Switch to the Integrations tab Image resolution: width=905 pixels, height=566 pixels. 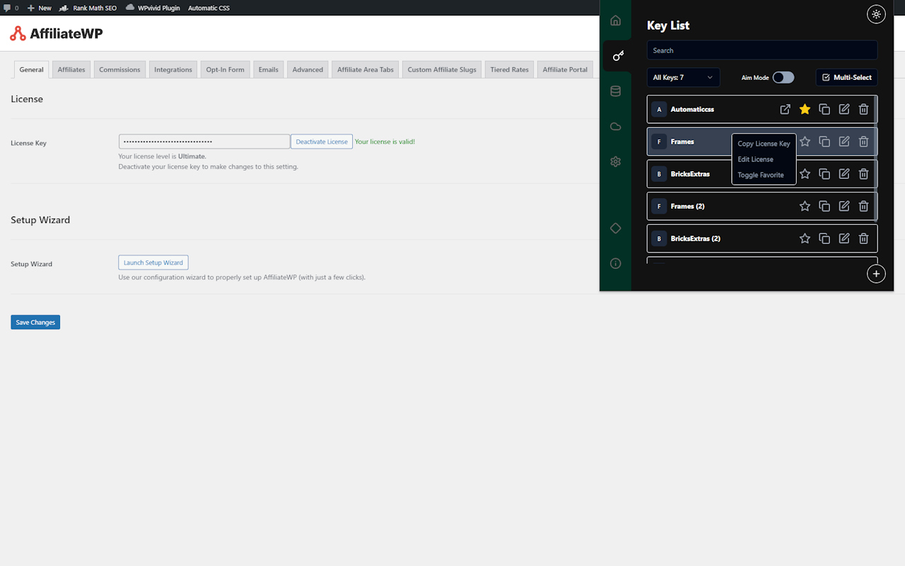coord(173,69)
